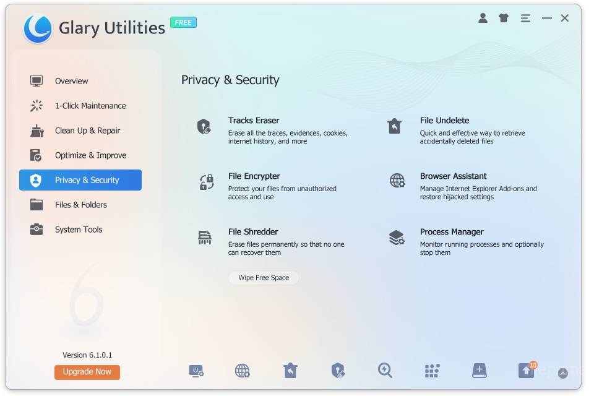Click the System Tools toolbox icon
The width and height of the screenshot is (594, 396).
click(37, 230)
